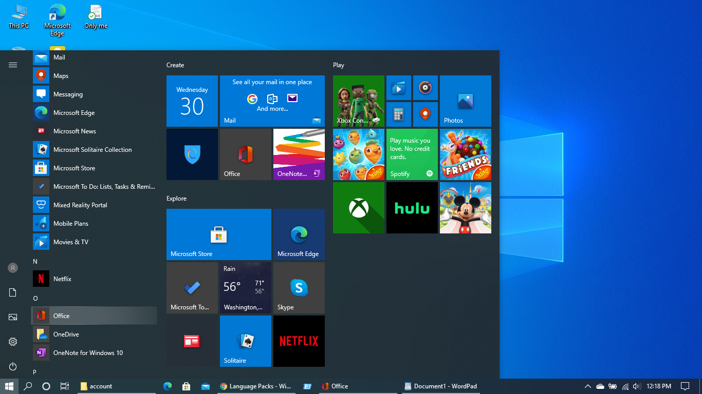Open Task View on the taskbar
702x394 pixels.
click(65, 386)
